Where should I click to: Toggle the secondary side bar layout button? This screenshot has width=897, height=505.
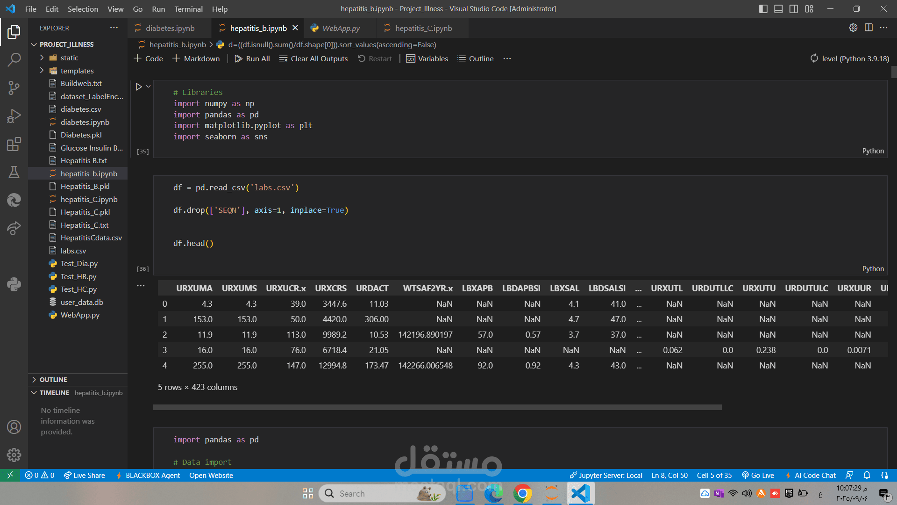point(794,9)
